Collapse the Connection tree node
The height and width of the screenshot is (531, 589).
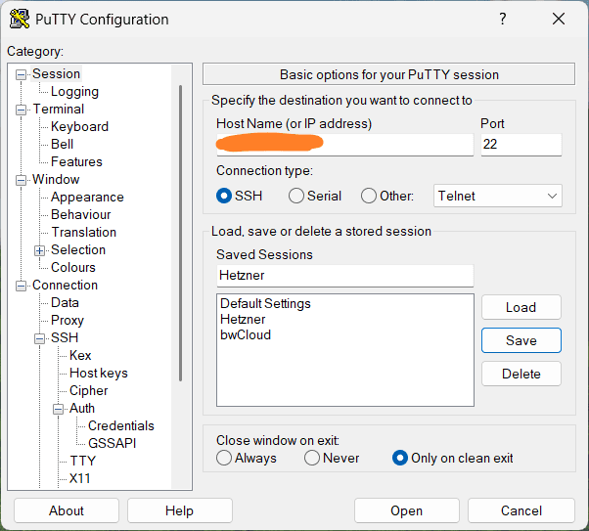[x=21, y=286]
